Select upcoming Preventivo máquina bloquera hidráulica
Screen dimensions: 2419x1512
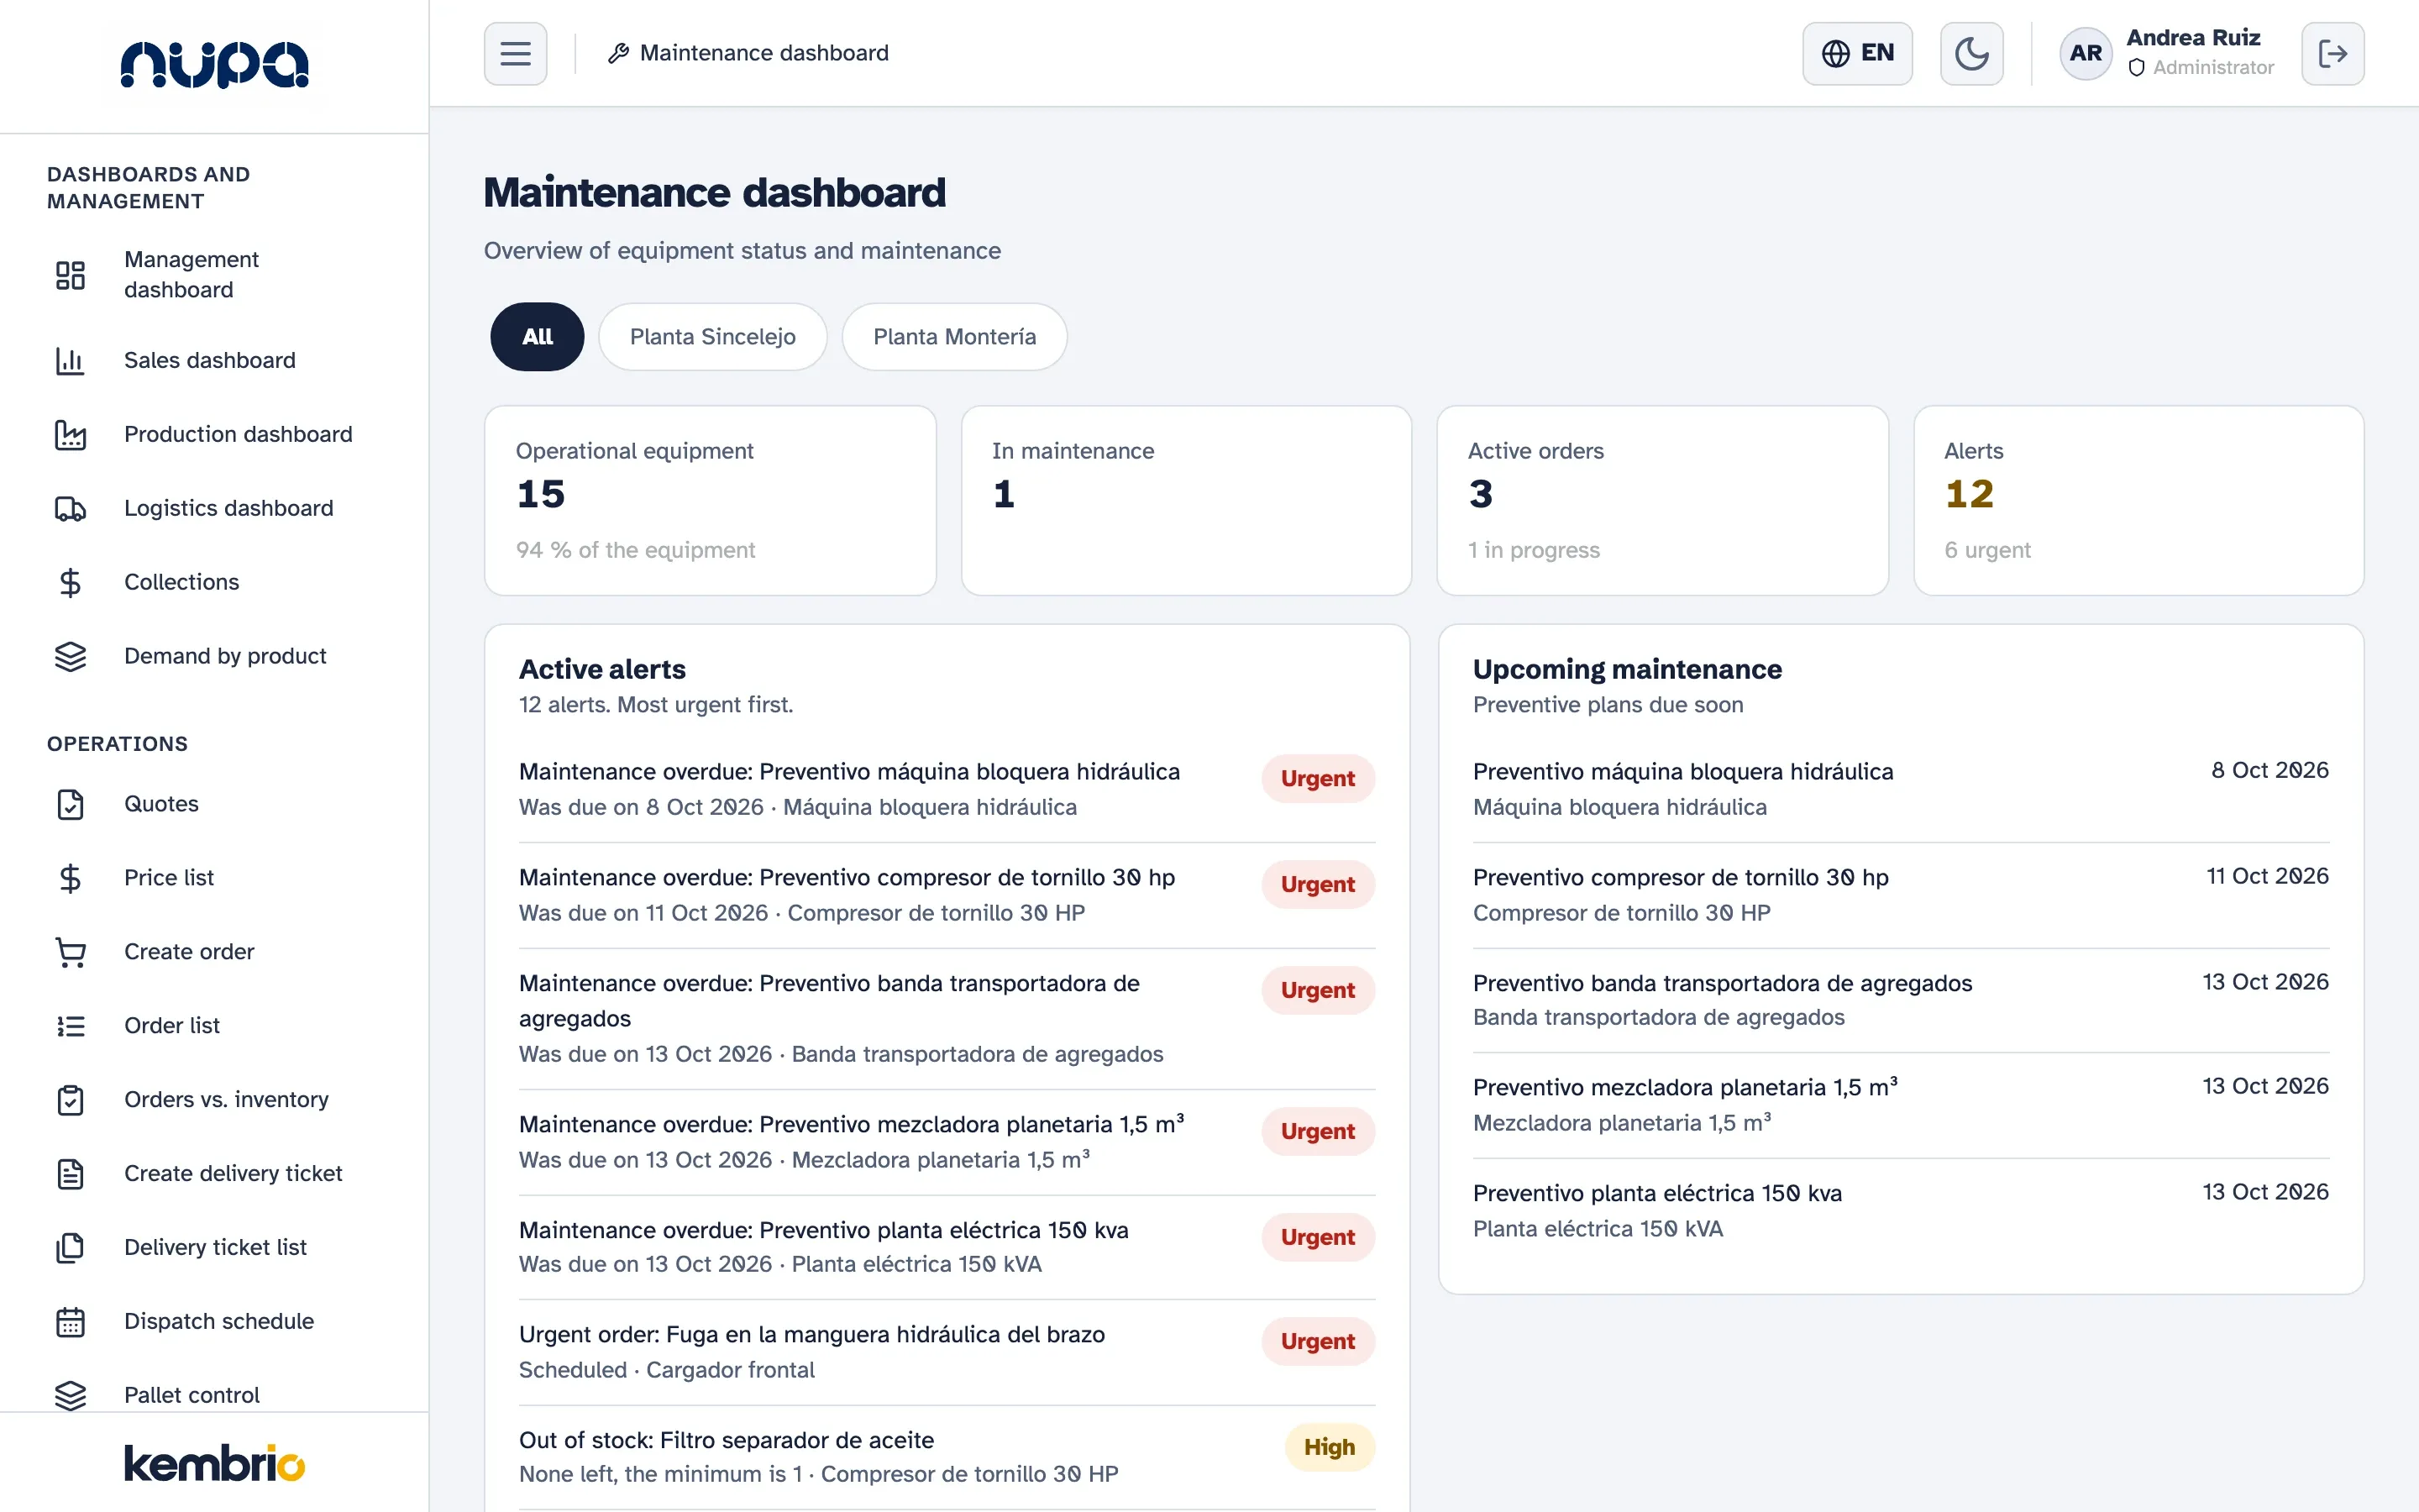tap(1900, 789)
